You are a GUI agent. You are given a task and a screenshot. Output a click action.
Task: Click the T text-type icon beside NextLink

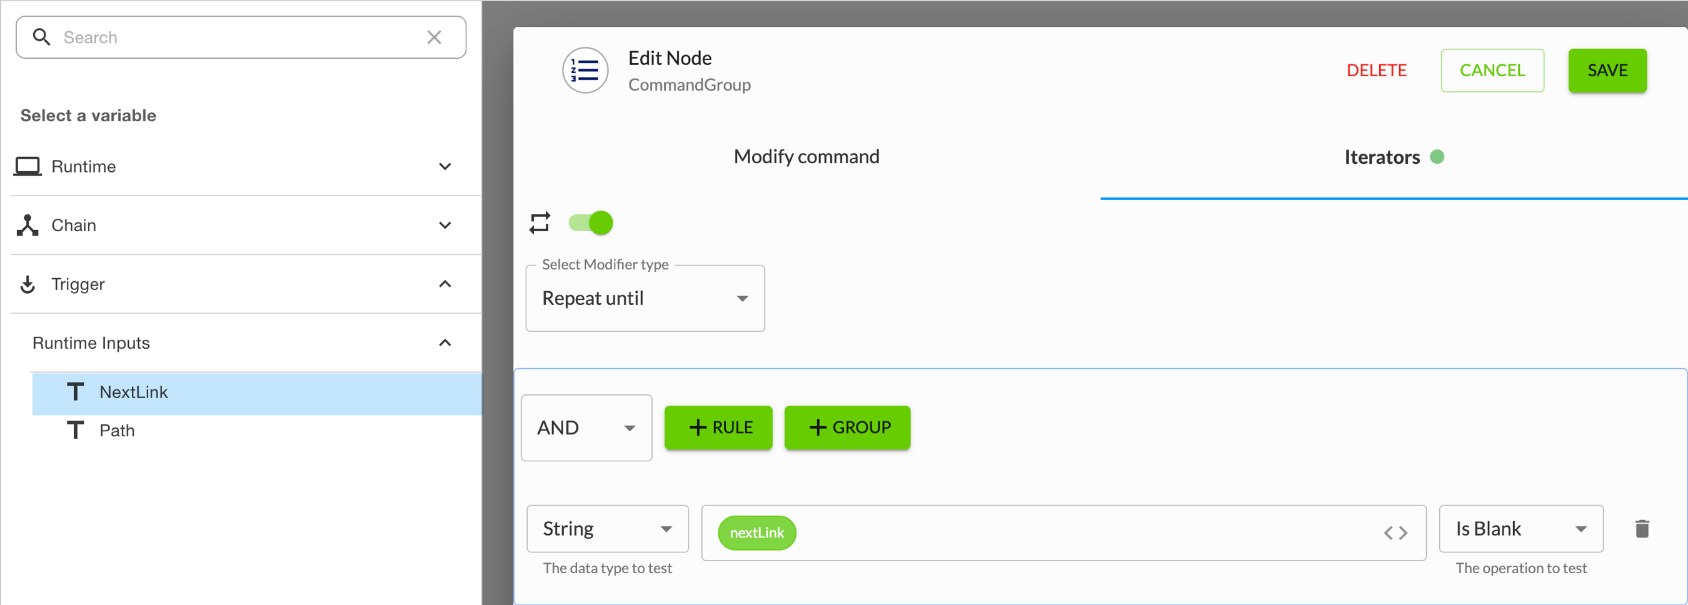click(76, 391)
